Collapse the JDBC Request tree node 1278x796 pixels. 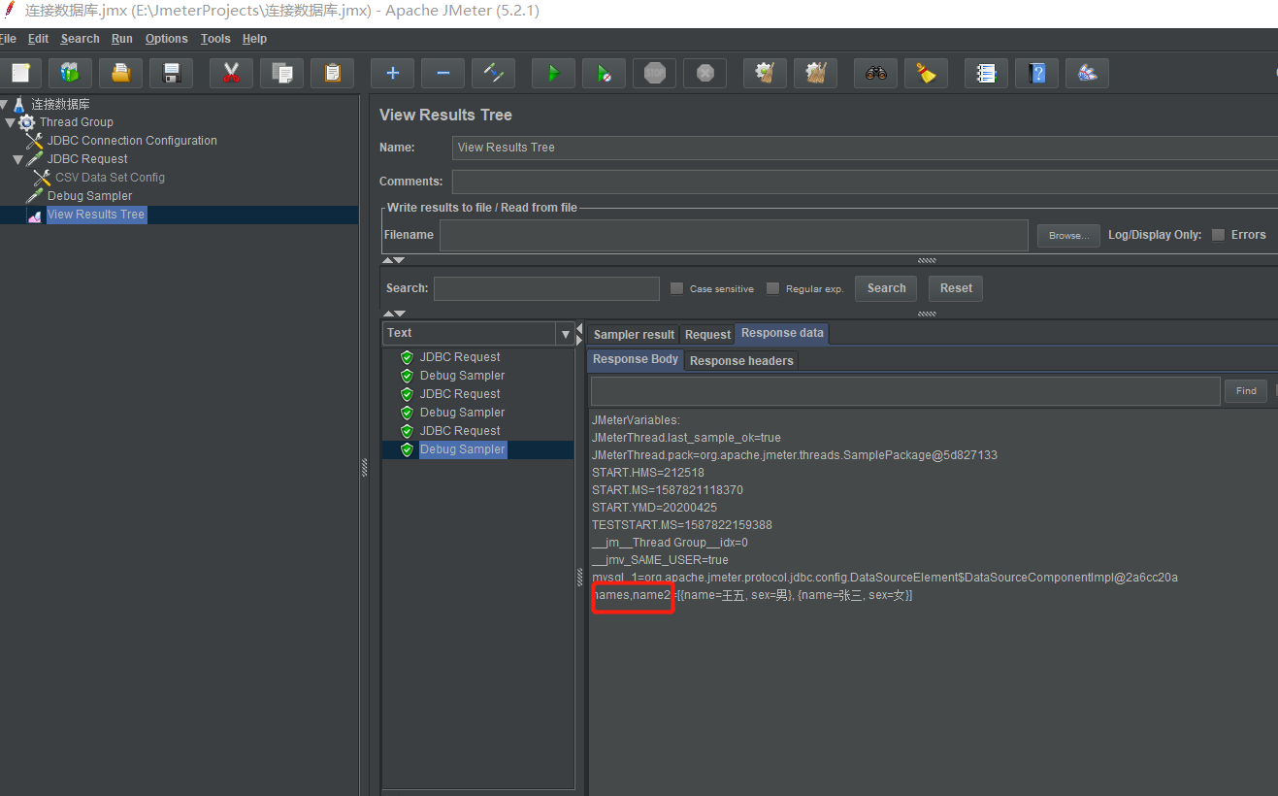tap(17, 159)
